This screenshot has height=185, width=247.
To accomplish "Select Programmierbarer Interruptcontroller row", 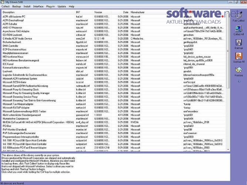I will coord(113,137).
